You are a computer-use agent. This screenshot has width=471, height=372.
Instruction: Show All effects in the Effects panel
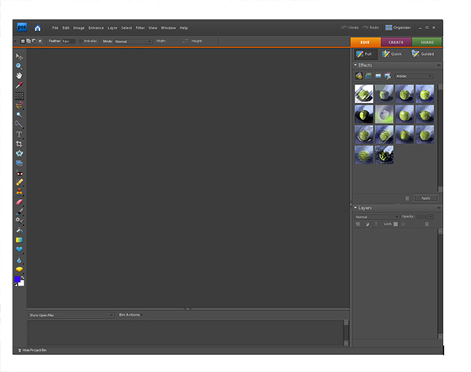pyautogui.click(x=388, y=76)
